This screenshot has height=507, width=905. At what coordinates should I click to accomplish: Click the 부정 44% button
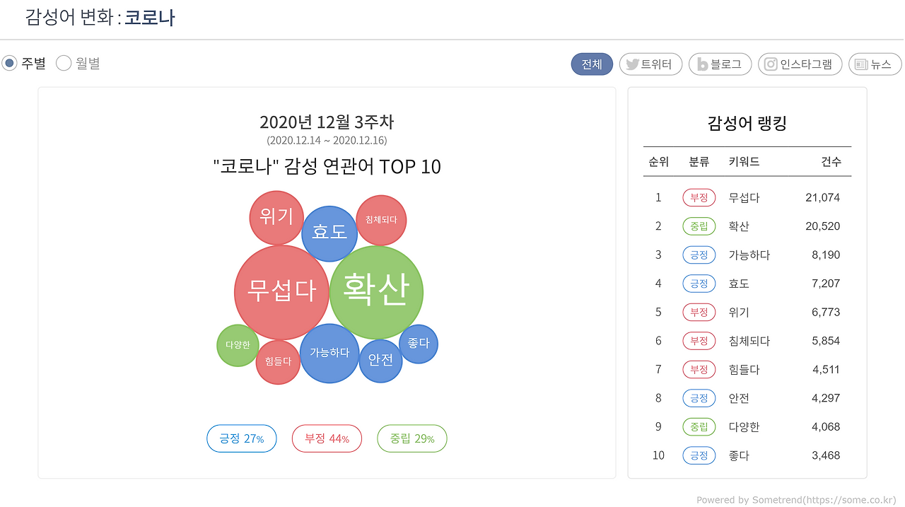tap(327, 438)
